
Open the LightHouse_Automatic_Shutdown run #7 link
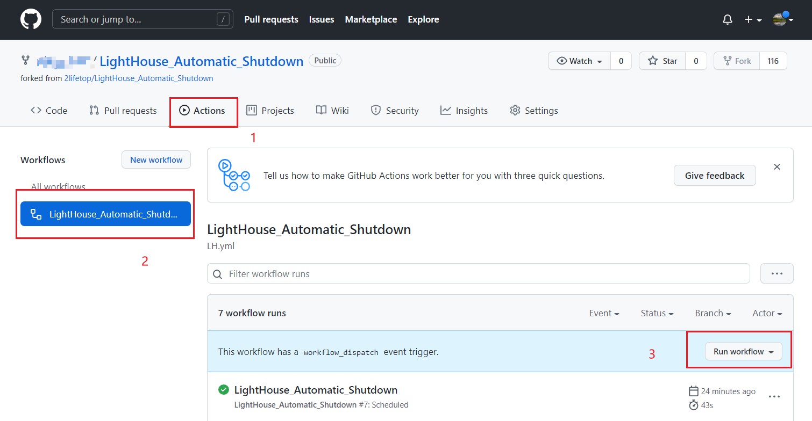[316, 390]
